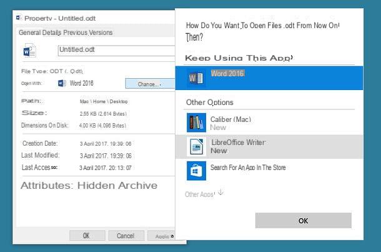This screenshot has width=381, height=252.
Task: Click the Creation Date value 19:39:06
Action: point(106,144)
